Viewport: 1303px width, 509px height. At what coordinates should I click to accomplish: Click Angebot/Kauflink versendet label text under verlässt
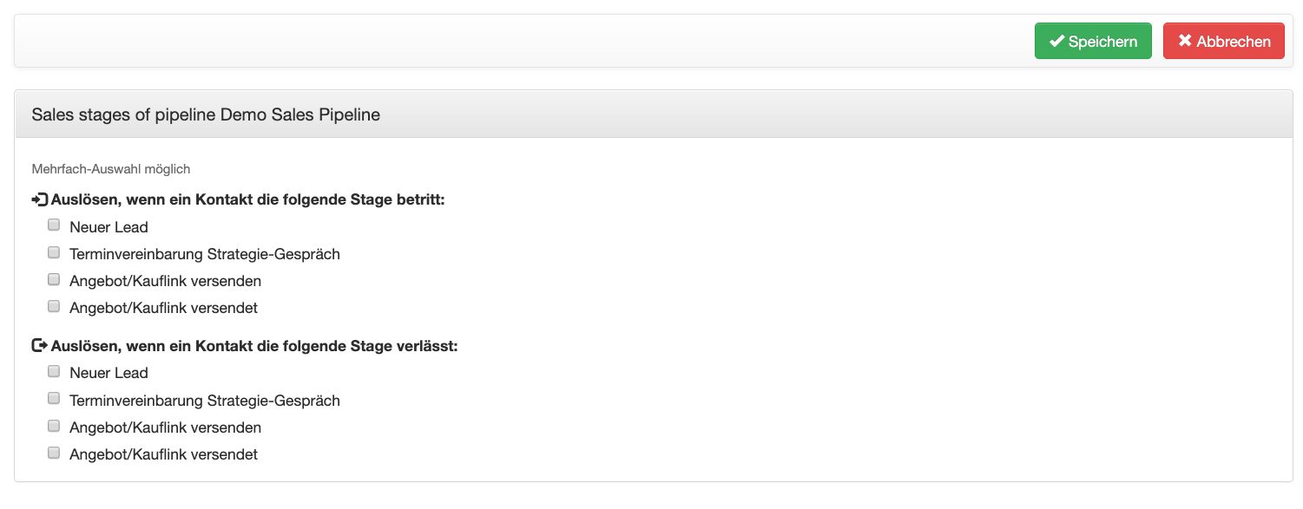[164, 454]
